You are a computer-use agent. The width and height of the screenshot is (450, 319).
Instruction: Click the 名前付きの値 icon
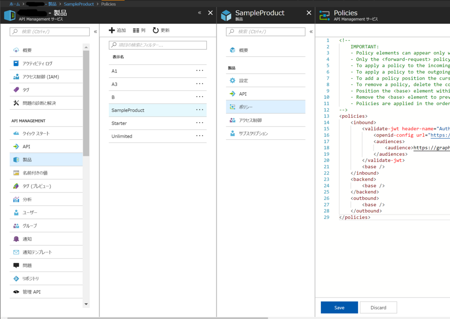(x=16, y=173)
